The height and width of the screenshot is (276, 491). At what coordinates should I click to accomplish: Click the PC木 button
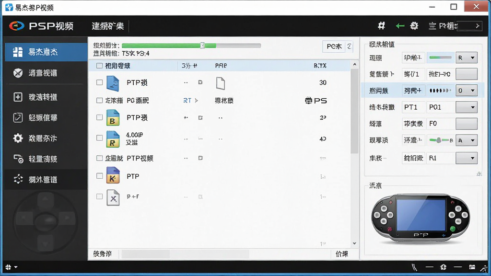pos(334,46)
